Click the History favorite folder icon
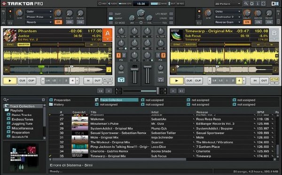The height and width of the screenshot is (175, 282). point(51,104)
